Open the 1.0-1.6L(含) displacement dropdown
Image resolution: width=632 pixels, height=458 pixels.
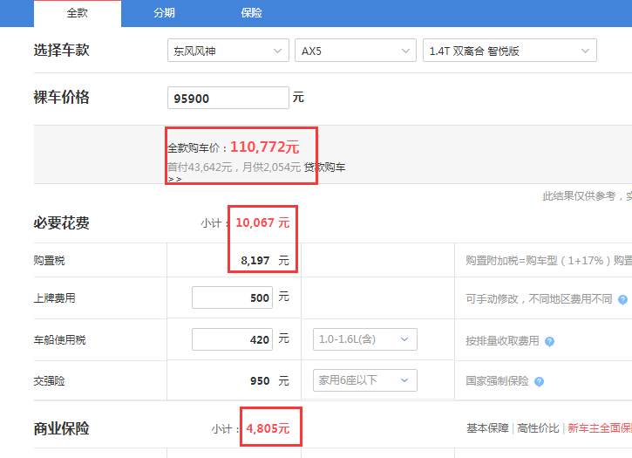coord(365,339)
